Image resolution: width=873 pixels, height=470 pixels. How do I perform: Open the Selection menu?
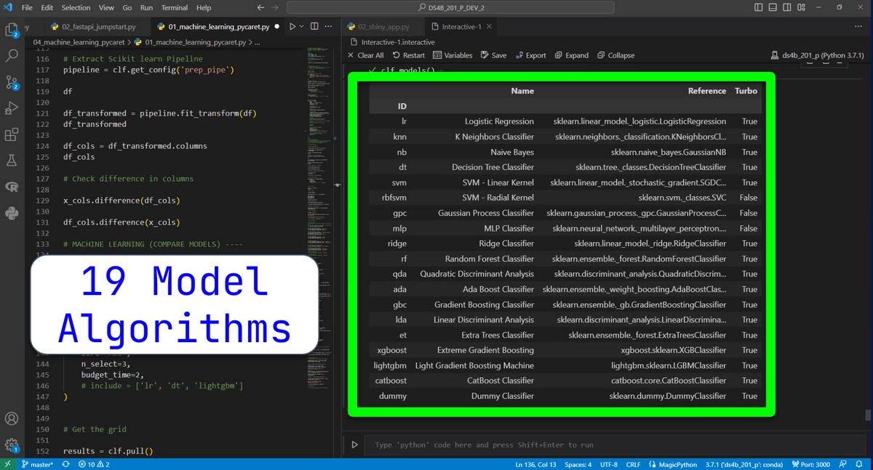click(76, 7)
